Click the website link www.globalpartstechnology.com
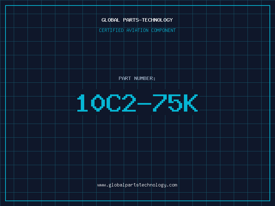275x206 pixels. (137, 185)
